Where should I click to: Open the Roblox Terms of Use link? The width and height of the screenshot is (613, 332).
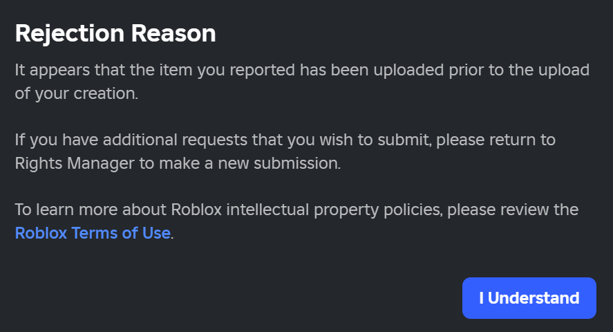point(93,233)
